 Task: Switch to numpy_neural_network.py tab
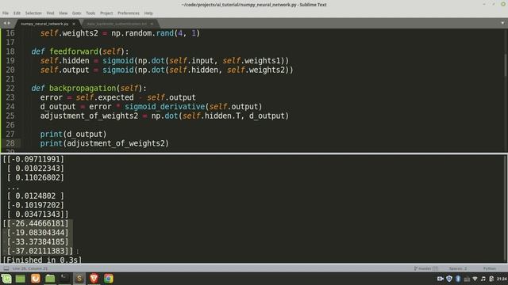point(44,24)
